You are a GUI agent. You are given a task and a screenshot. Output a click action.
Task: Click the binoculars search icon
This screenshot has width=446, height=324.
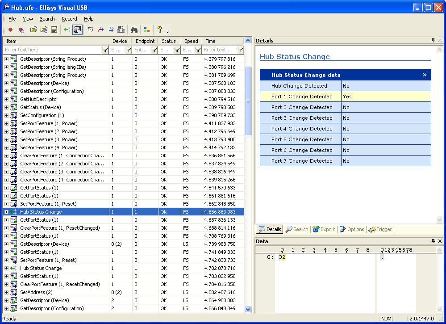(x=133, y=30)
